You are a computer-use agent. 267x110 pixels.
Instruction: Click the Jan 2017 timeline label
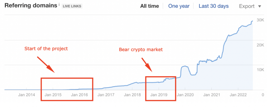[106, 95]
